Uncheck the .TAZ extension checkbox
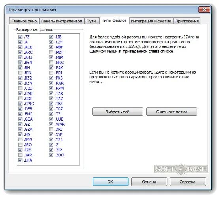This screenshot has height=197, width=219. [51, 98]
